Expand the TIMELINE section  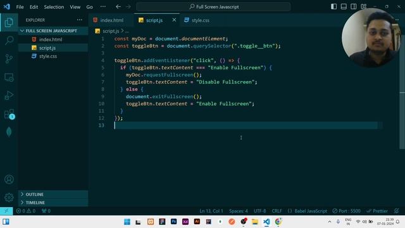click(x=53, y=203)
